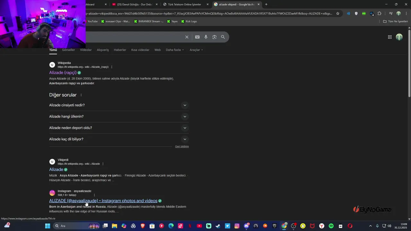The image size is (411, 231).
Task: Switch to the Kısa videolar tab
Action: [140, 50]
